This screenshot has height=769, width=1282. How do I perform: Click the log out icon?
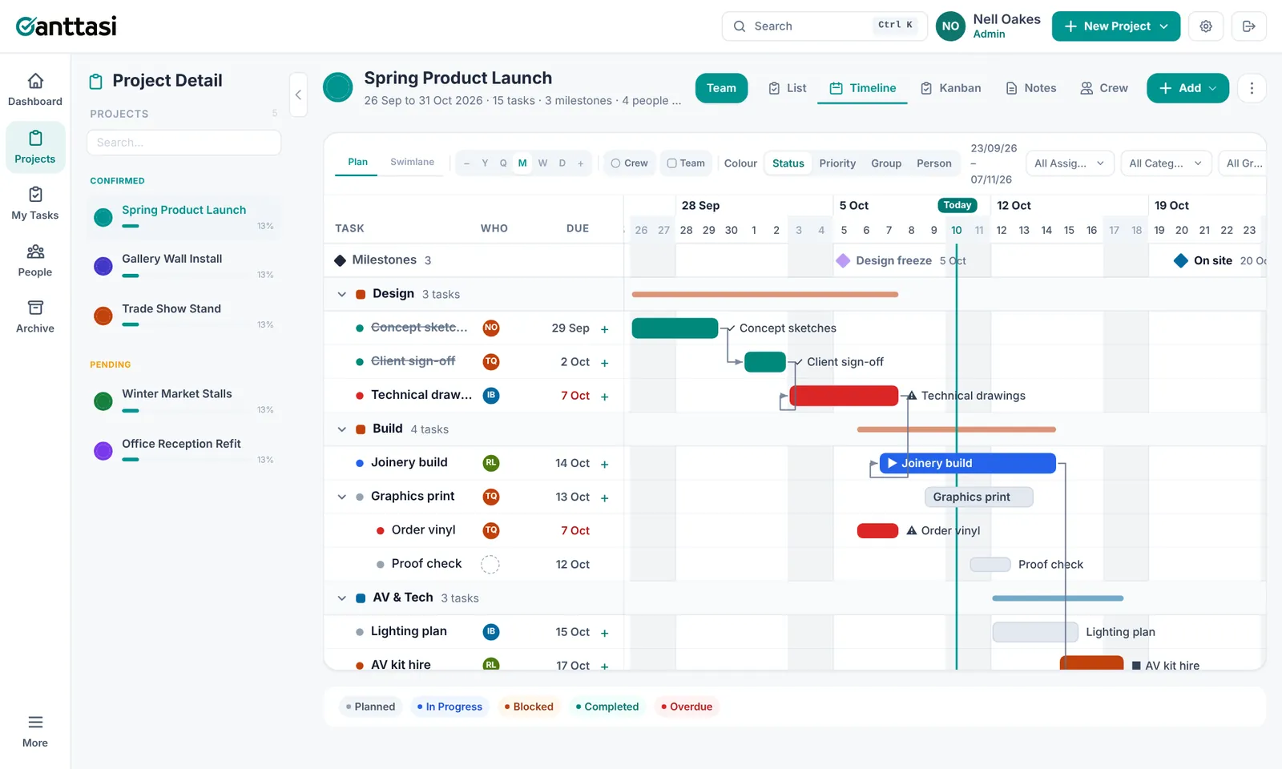(x=1249, y=26)
